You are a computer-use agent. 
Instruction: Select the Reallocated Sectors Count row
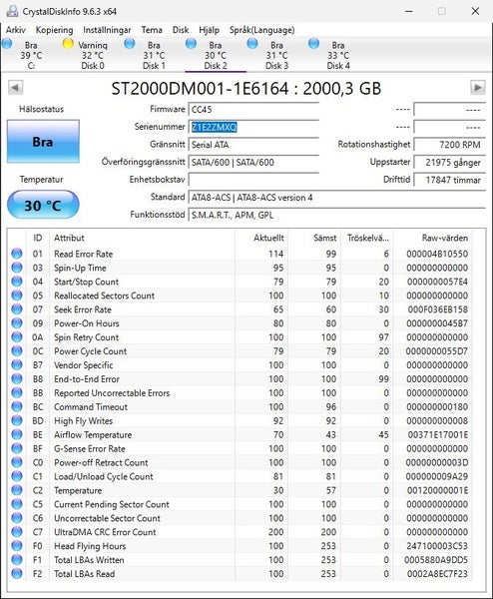(x=242, y=296)
